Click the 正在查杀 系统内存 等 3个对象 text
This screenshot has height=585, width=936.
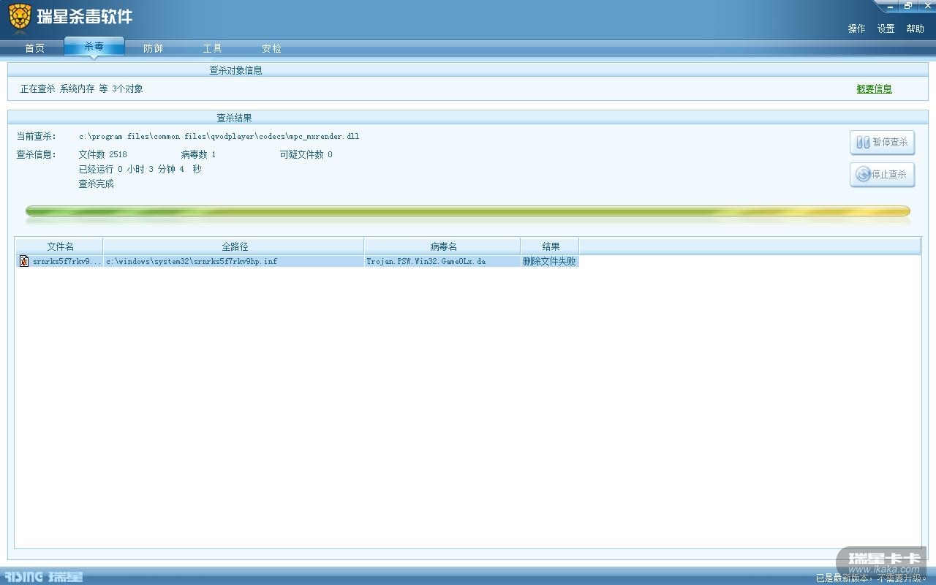point(81,88)
